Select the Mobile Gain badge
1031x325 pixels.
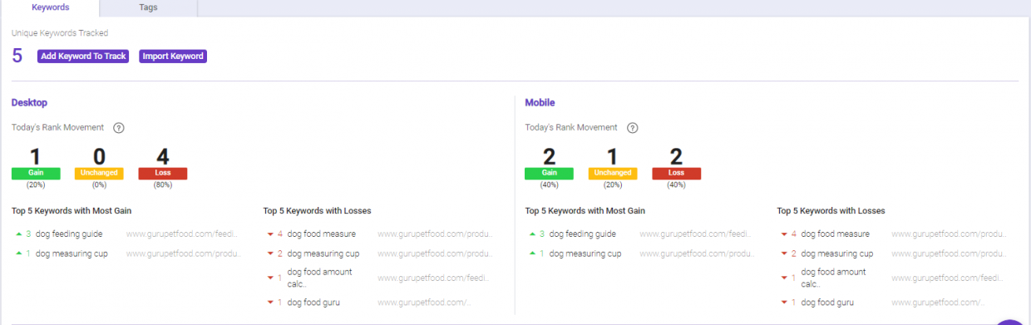click(549, 173)
